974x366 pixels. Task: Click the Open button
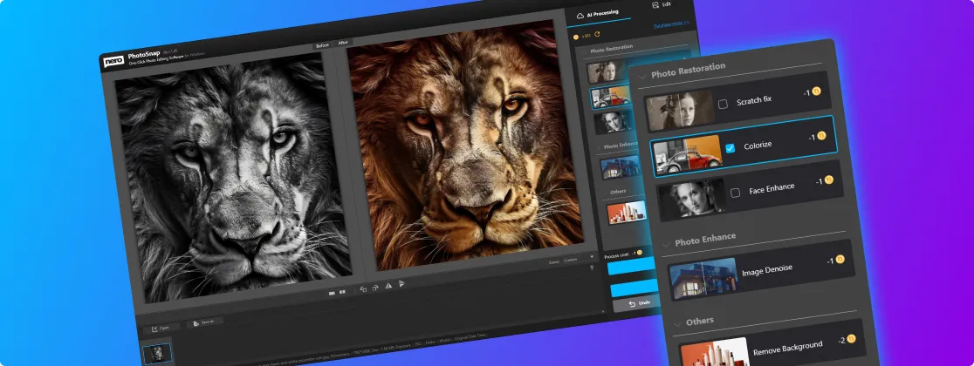[161, 328]
